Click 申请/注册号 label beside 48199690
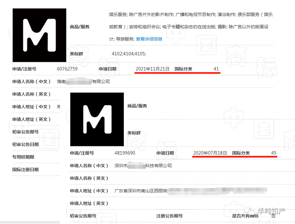The height and width of the screenshot is (224, 295). pos(82,153)
